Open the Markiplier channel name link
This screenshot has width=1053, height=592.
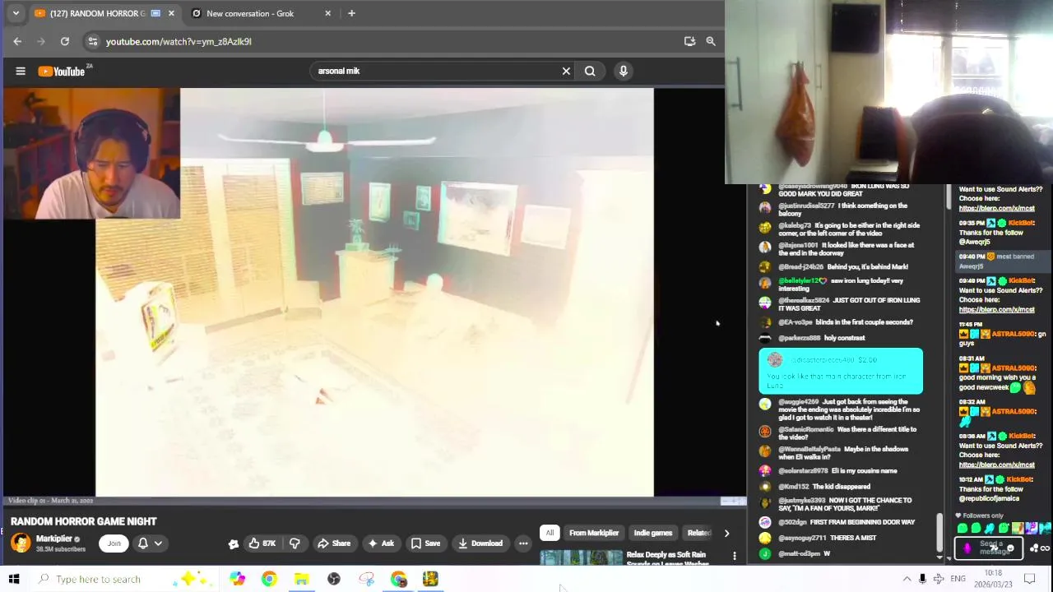point(54,539)
